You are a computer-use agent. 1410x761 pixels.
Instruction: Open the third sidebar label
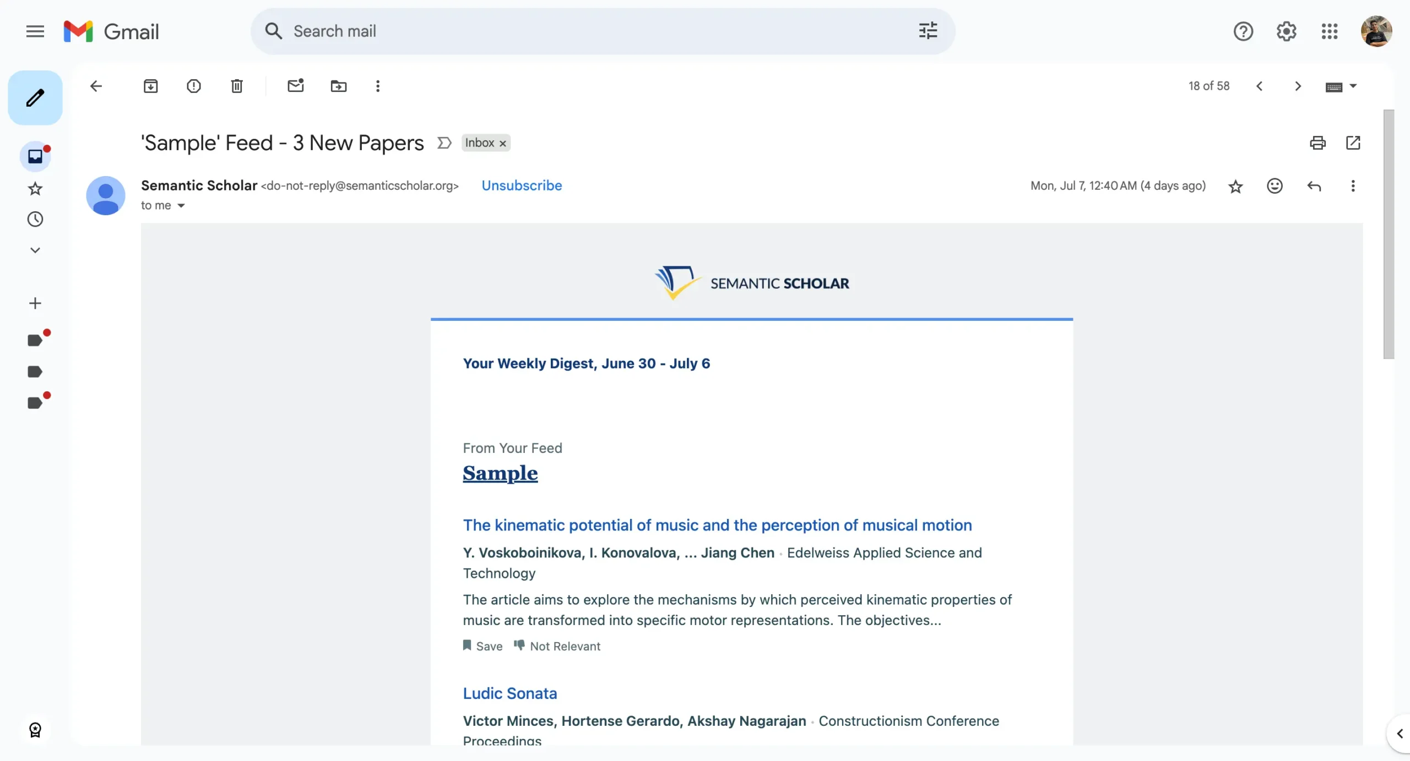point(35,403)
